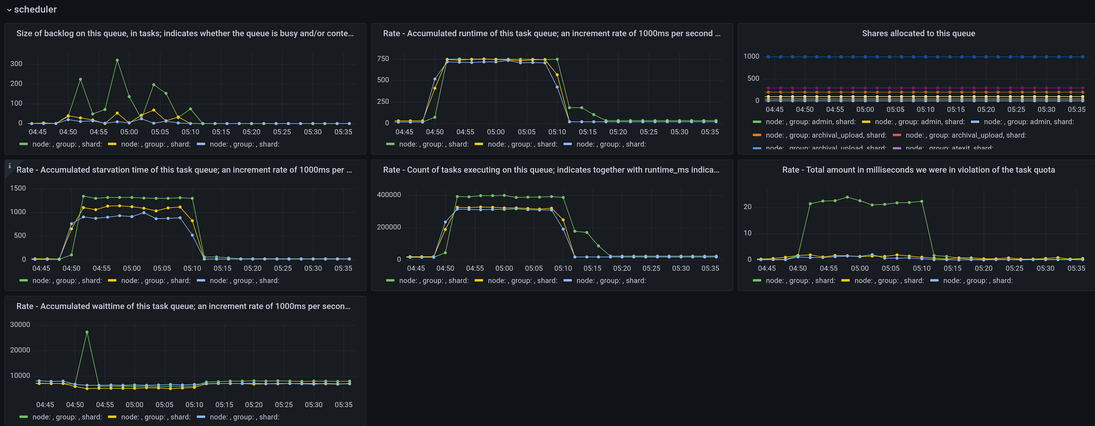Click the green color swatch in the quota violation legend
Image resolution: width=1095 pixels, height=426 pixels.
[758, 281]
